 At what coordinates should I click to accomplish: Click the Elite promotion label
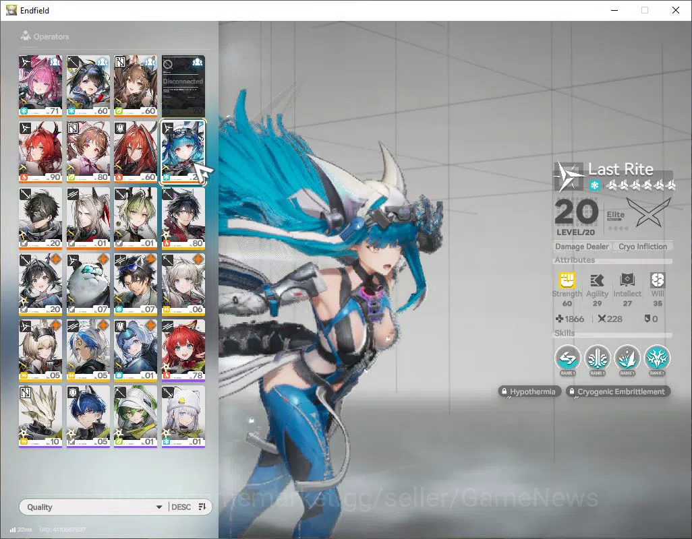tap(615, 215)
